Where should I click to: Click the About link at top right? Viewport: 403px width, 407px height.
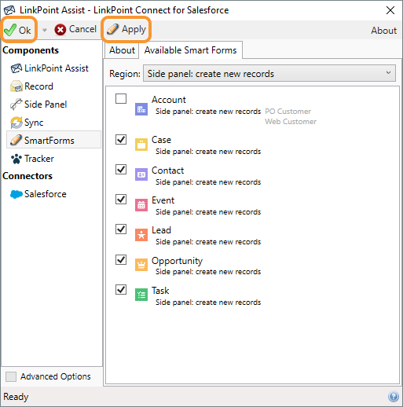tap(383, 31)
